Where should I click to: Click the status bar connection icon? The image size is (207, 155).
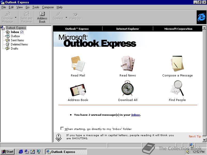(191, 145)
